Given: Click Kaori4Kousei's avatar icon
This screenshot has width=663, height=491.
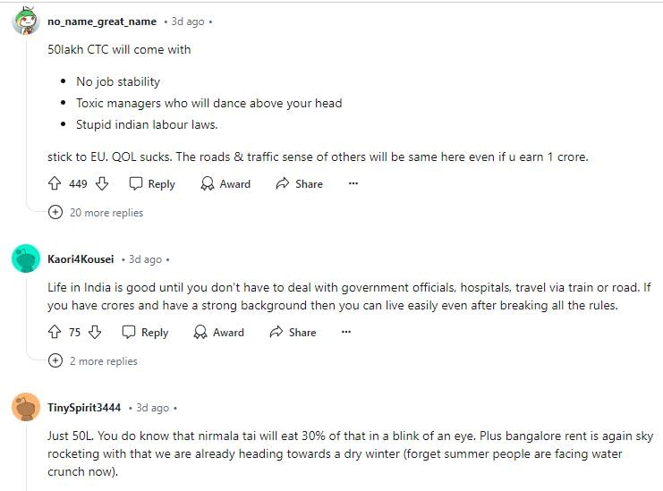Looking at the screenshot, I should [25, 258].
